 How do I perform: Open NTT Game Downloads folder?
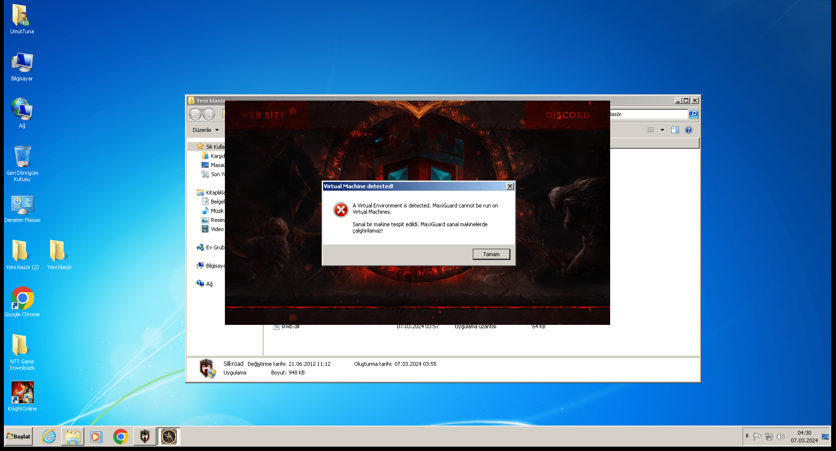point(22,352)
